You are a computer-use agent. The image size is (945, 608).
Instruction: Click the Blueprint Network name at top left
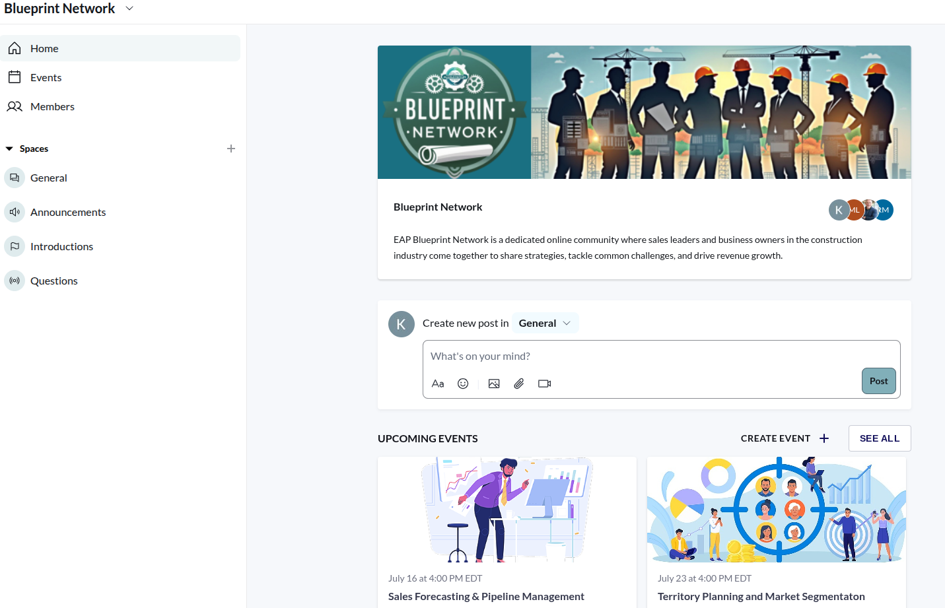[59, 9]
